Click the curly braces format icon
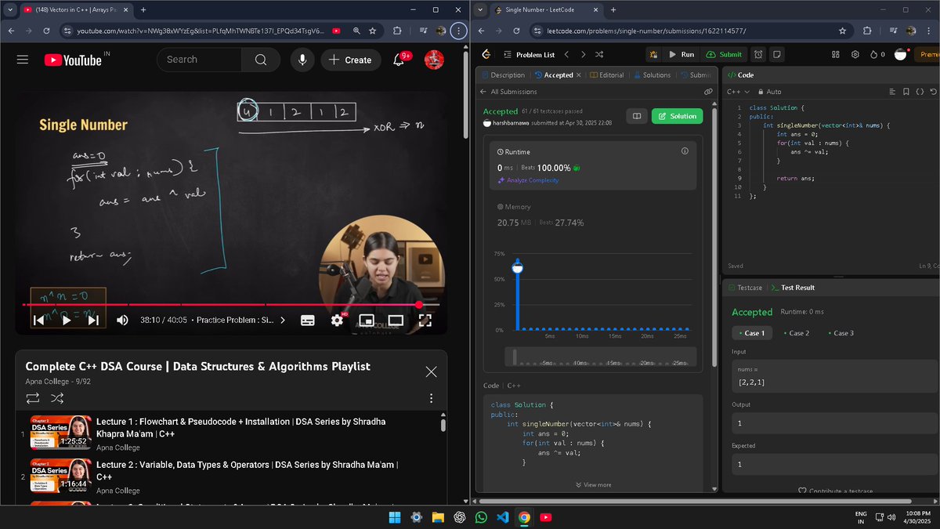 920,92
